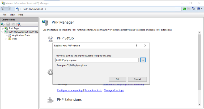The width and height of the screenshot is (204, 109).
Task: Click the green Refresh page icon
Action: (x=184, y=9)
